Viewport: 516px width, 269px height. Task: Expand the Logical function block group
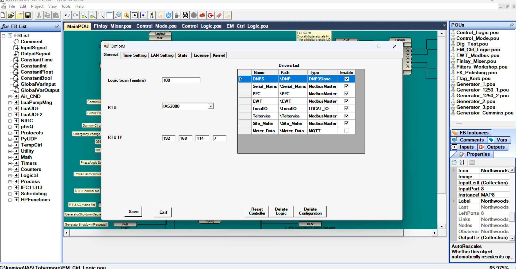(x=10, y=176)
